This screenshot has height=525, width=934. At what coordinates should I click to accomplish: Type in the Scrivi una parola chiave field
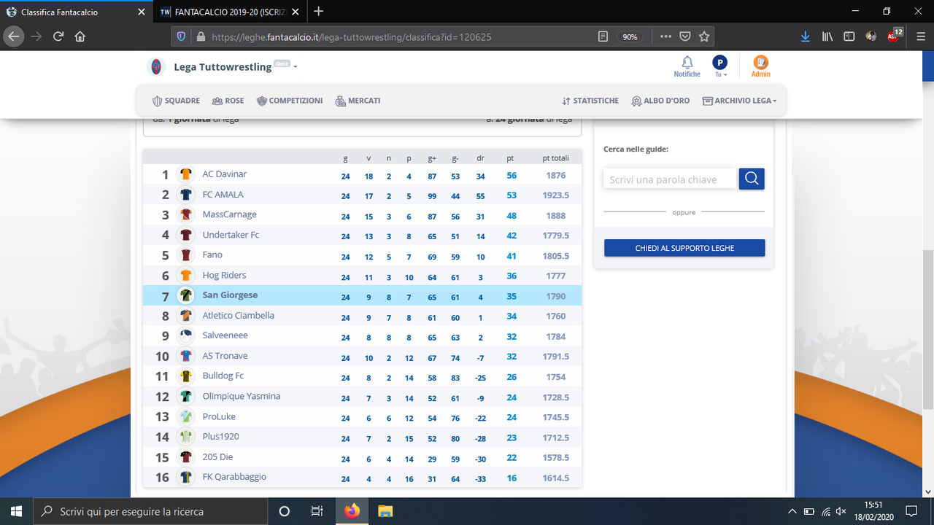[669, 178]
